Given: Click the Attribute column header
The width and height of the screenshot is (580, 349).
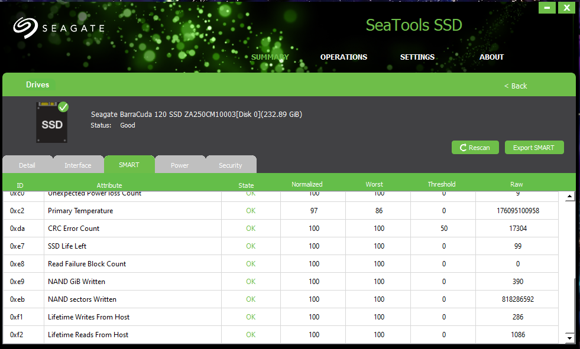Looking at the screenshot, I should (109, 185).
